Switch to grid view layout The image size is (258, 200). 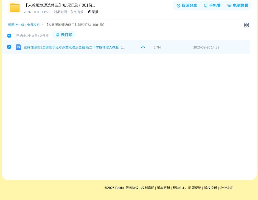pos(246,25)
